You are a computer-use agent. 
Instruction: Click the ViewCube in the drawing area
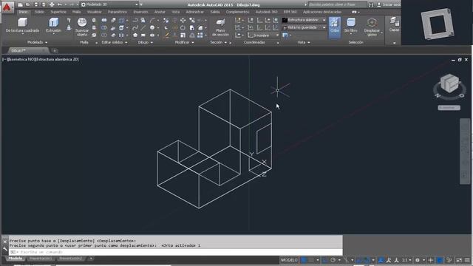(x=449, y=83)
